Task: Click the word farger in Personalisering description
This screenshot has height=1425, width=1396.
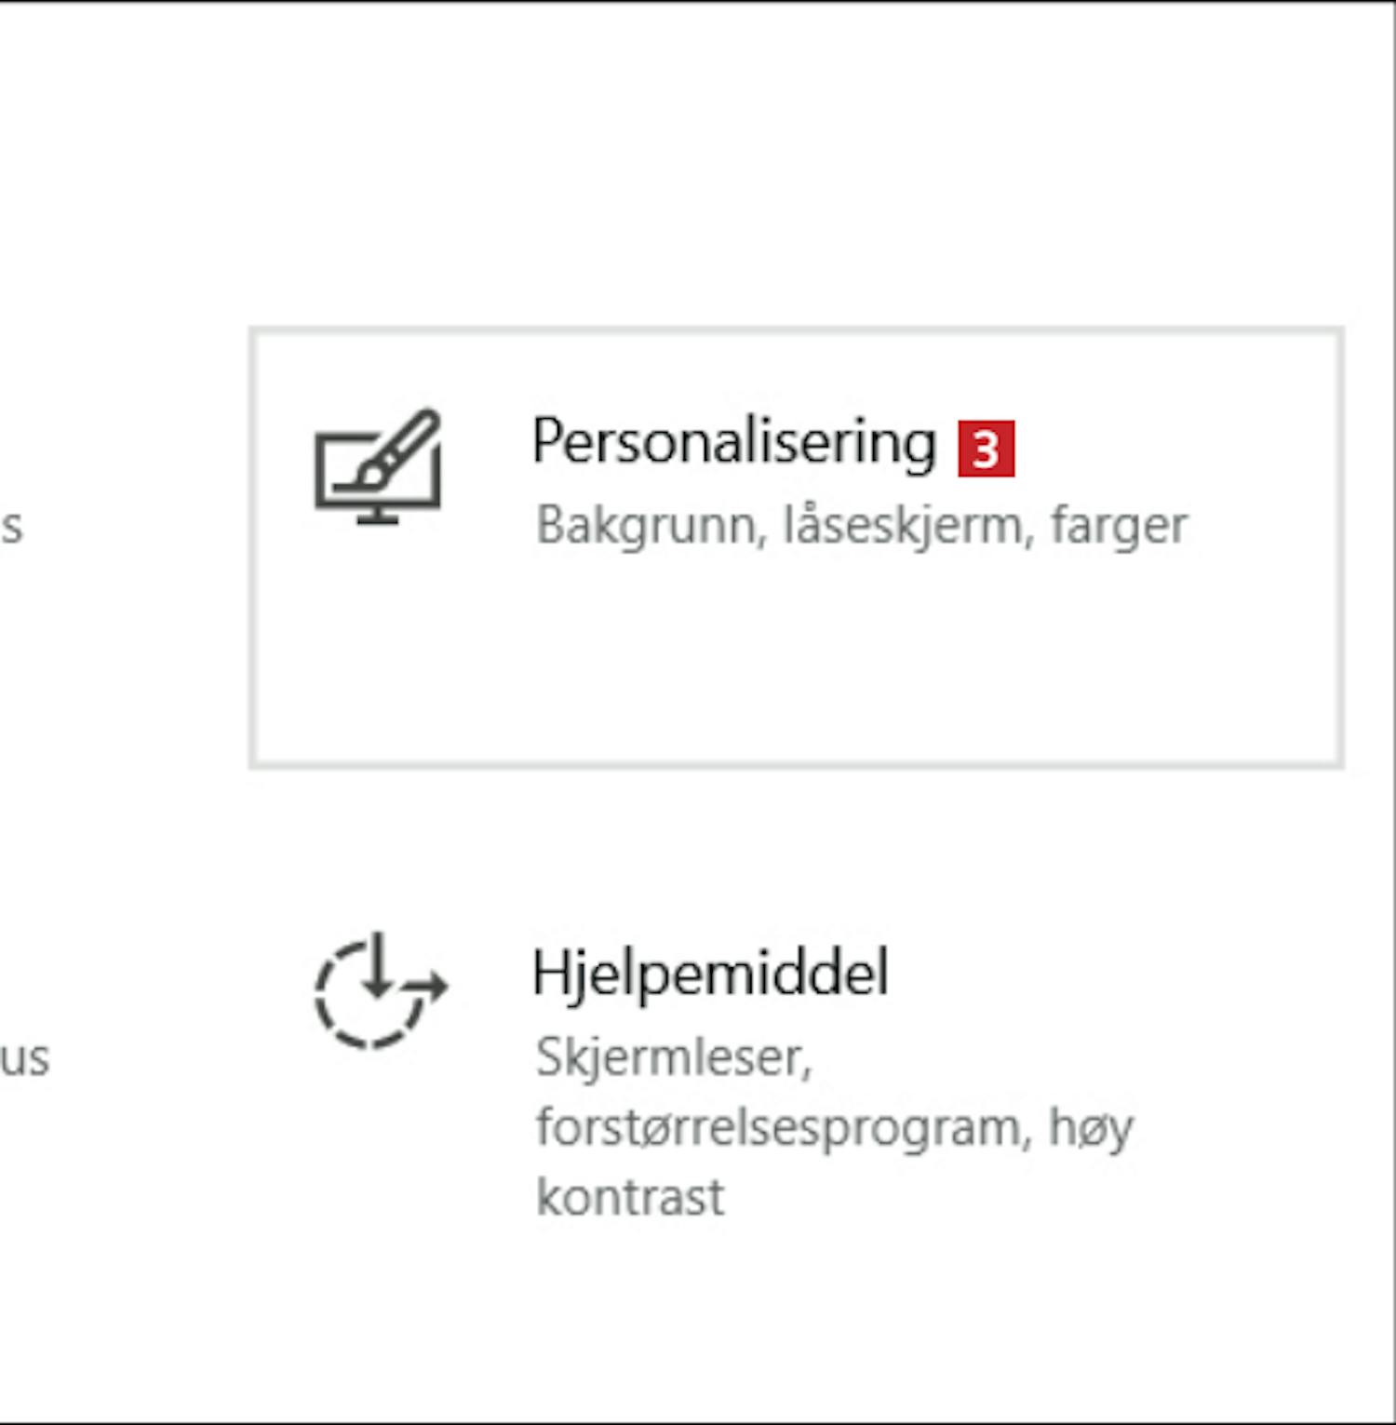Action: [x=1120, y=527]
